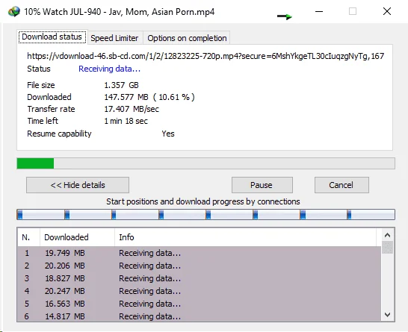Click the IDM globe icon in title bar

coord(13,12)
